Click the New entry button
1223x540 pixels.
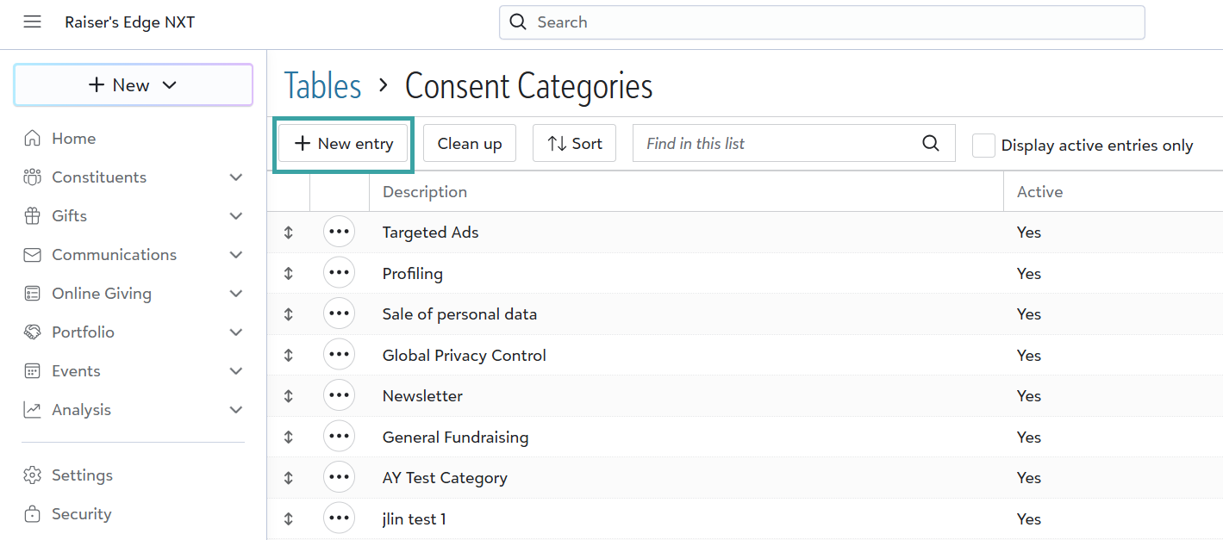[344, 144]
